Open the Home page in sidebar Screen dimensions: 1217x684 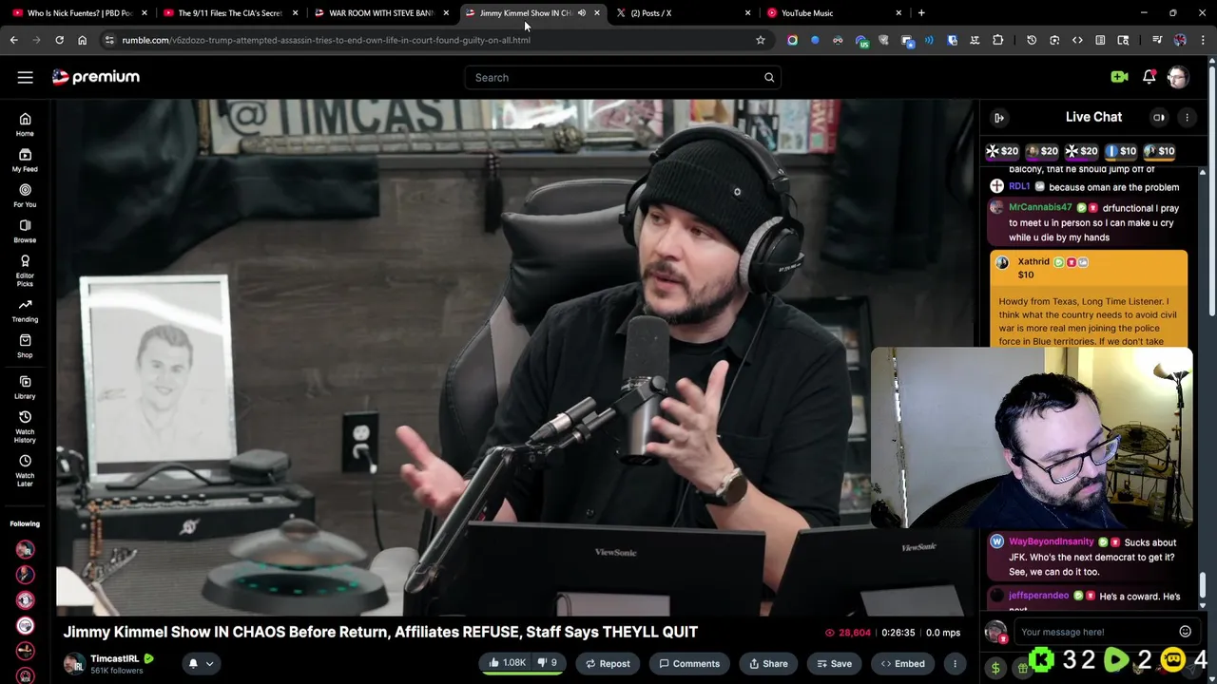25,124
